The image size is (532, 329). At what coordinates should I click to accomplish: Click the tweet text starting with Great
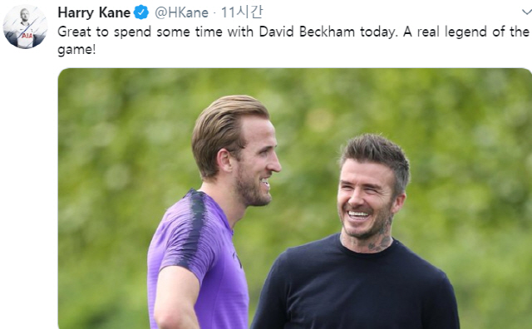(293, 41)
